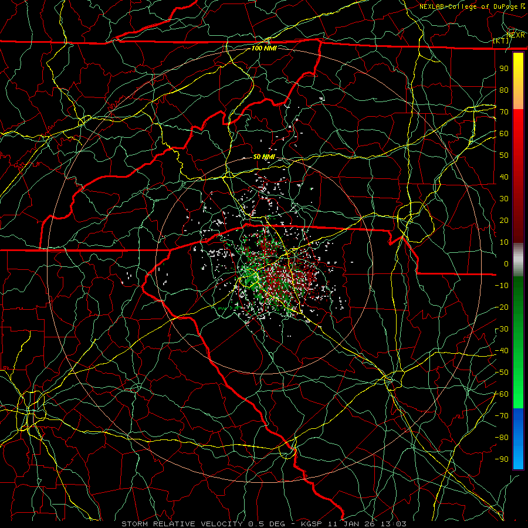Click the "NEXR" label at top right

pos(516,35)
